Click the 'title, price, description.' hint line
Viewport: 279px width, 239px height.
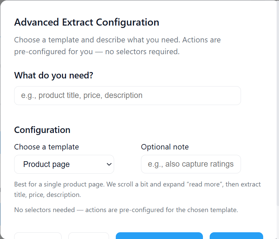pos(47,195)
